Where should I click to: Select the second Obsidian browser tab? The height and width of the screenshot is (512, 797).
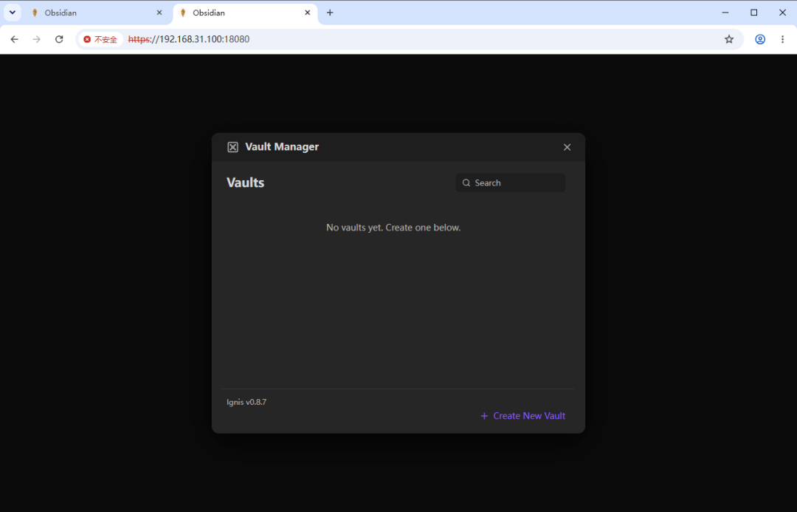coord(245,13)
